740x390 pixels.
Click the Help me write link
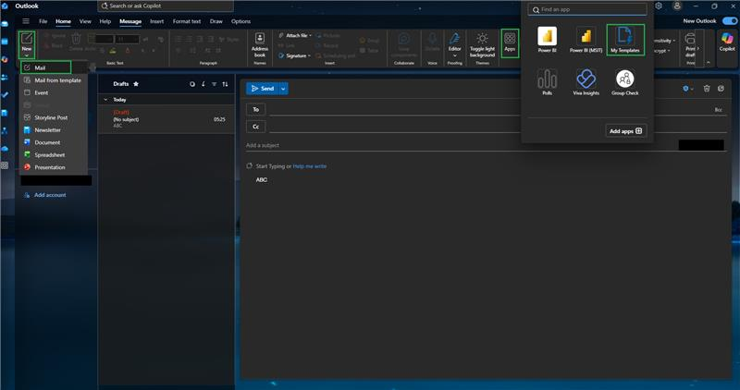pyautogui.click(x=310, y=166)
